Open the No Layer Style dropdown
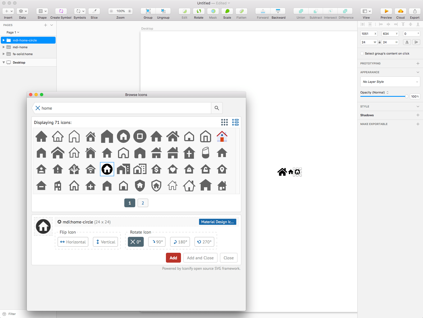 point(390,82)
